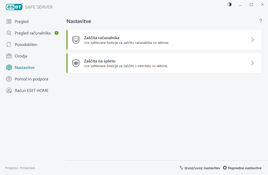Open help via the top-right question mark

pos(261,21)
